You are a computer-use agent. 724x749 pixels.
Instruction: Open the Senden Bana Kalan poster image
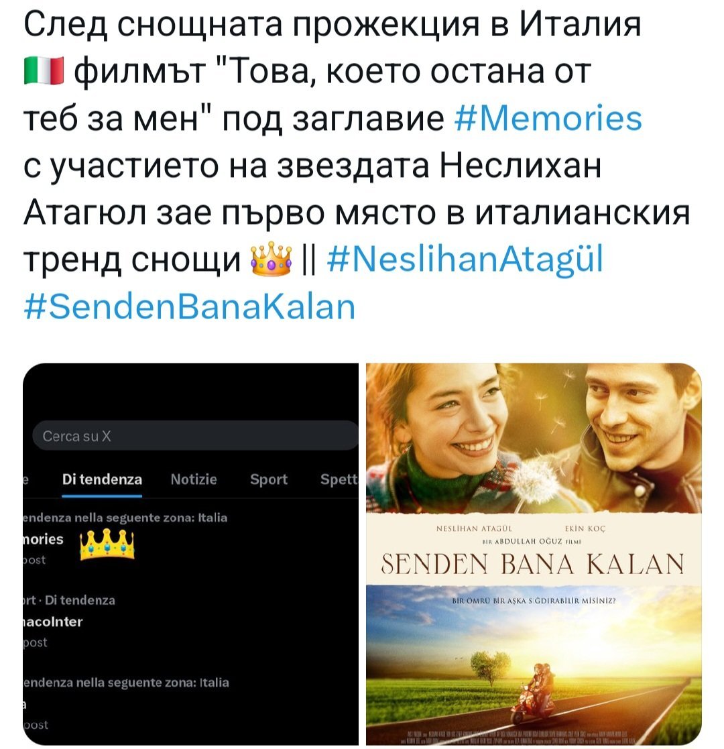pos(534,553)
